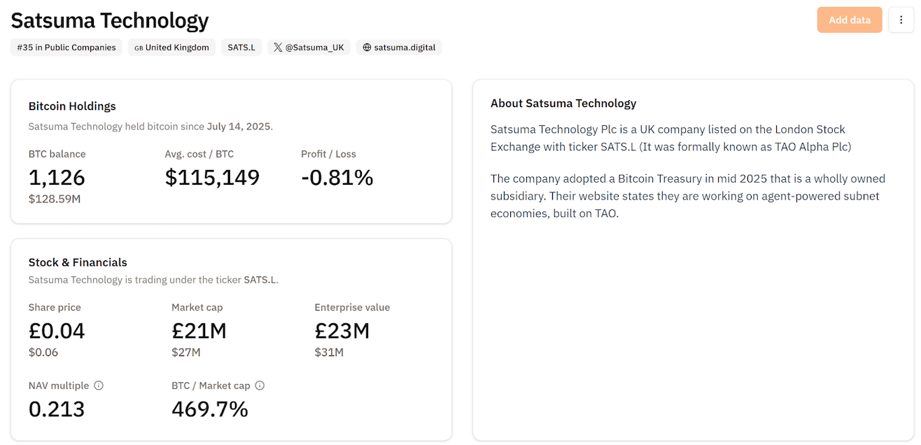Screen dimensions: 921x445
Task: Click the GB country code badge
Action: click(139, 48)
